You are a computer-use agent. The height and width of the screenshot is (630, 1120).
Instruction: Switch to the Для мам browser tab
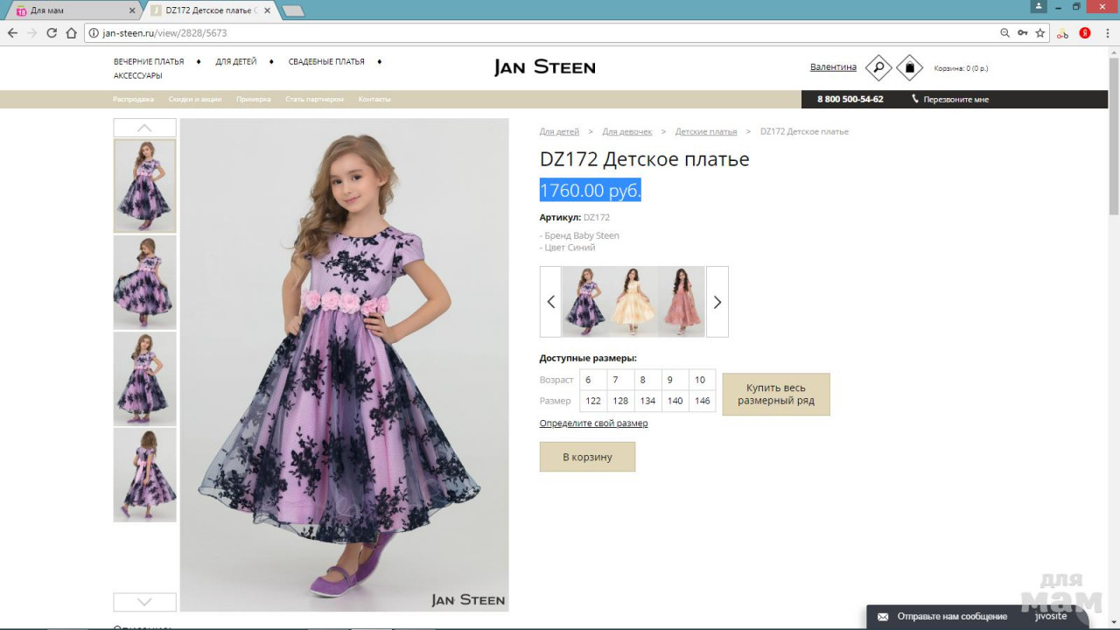pyautogui.click(x=70, y=10)
